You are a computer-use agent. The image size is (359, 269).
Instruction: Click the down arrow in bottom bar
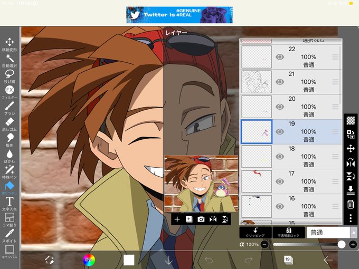coord(169,260)
